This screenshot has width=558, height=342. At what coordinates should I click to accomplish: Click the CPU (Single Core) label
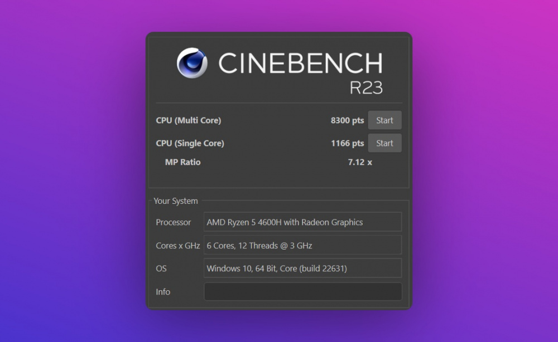(190, 143)
